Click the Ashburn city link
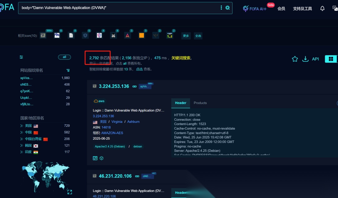The width and height of the screenshot is (338, 198). click(133, 121)
